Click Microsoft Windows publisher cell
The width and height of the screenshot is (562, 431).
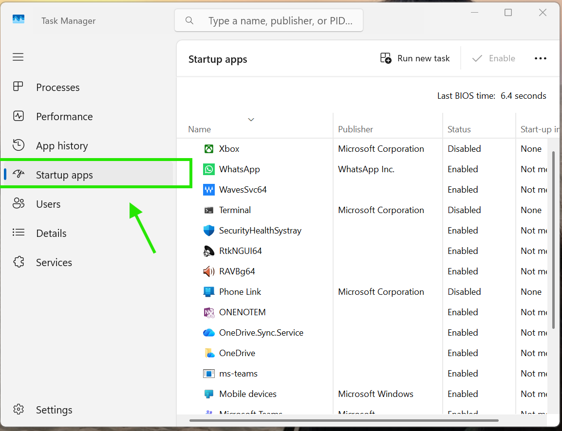tap(375, 394)
